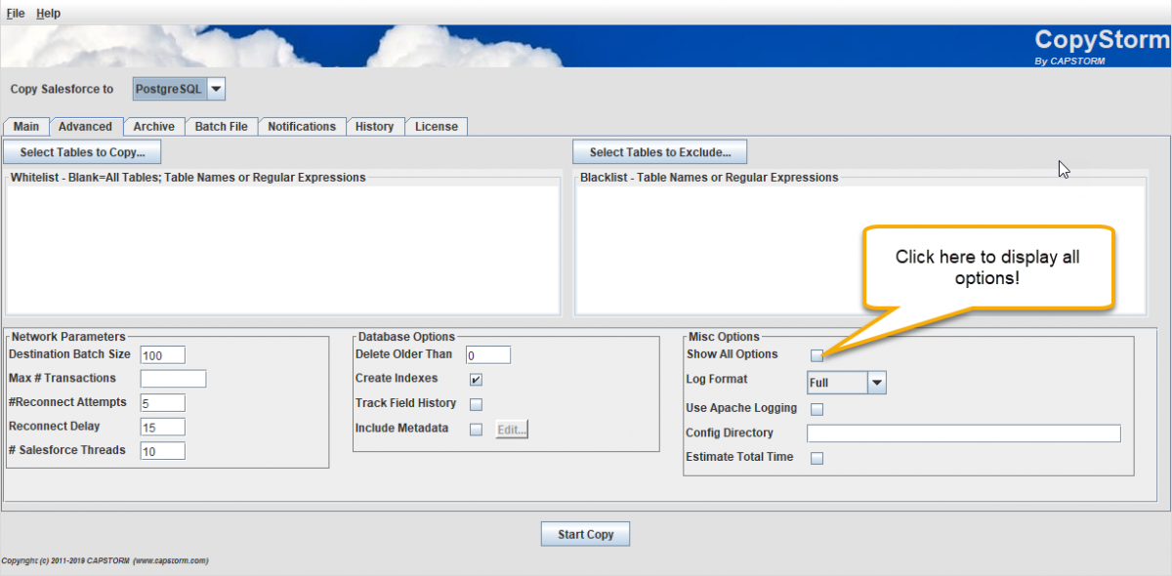View the License tab
Screen dimensions: 1172x576
point(436,126)
